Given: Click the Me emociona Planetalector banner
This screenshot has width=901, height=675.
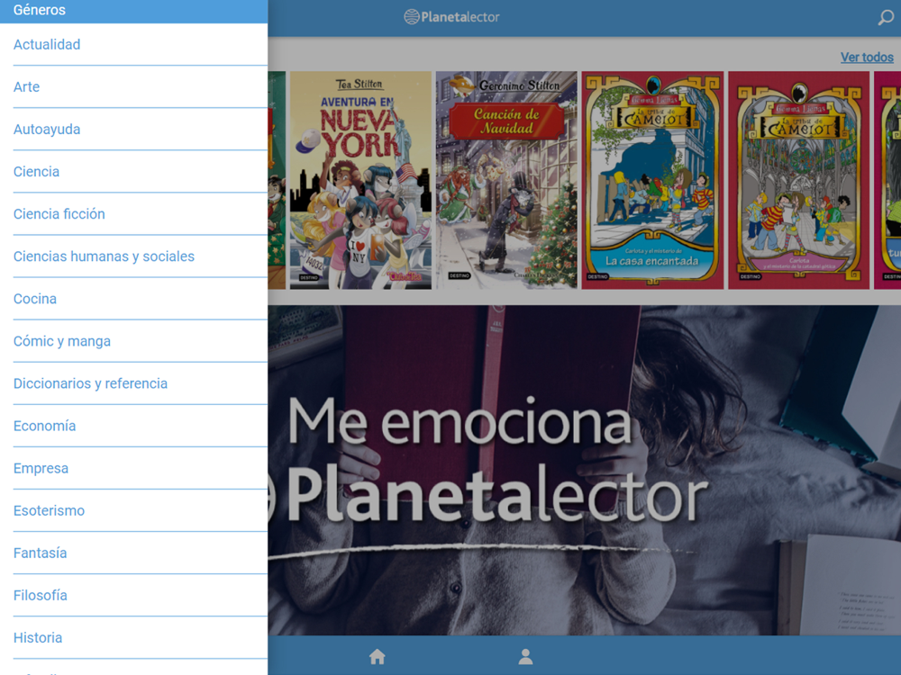Looking at the screenshot, I should [585, 470].
